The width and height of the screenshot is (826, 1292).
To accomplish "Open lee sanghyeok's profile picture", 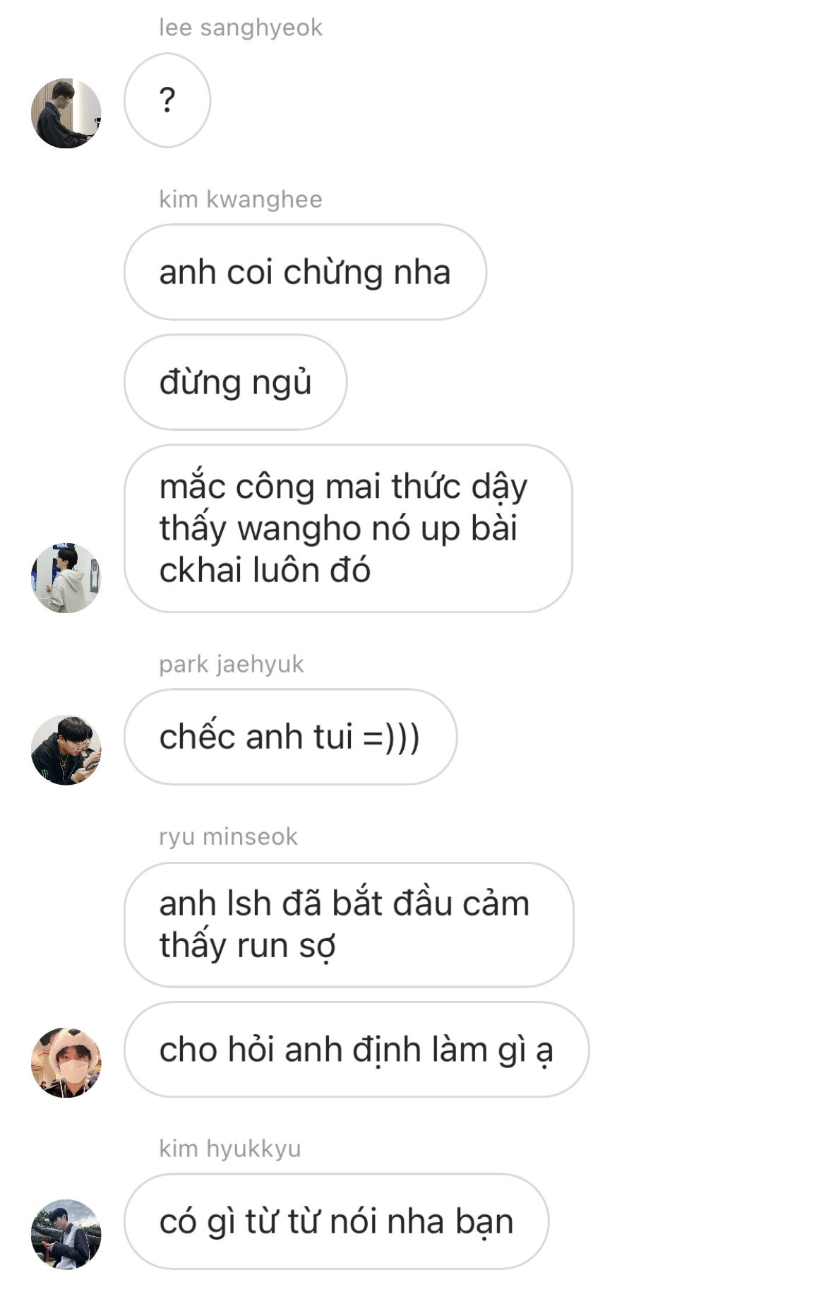I will (66, 113).
